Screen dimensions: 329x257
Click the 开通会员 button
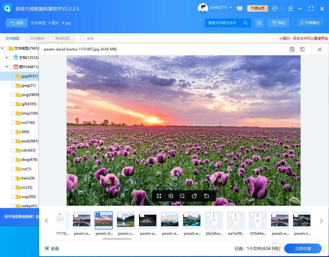tap(257, 8)
